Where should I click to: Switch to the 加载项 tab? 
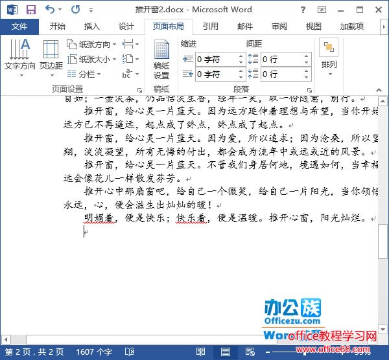point(352,27)
